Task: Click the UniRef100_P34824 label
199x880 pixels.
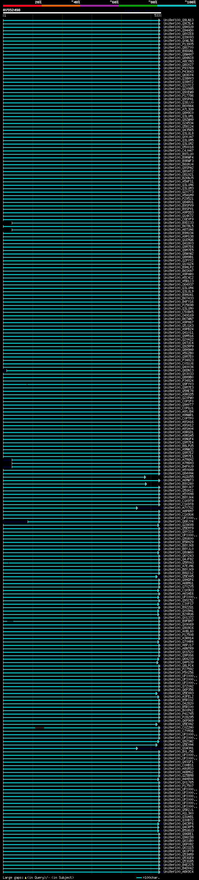Action: (178, 381)
